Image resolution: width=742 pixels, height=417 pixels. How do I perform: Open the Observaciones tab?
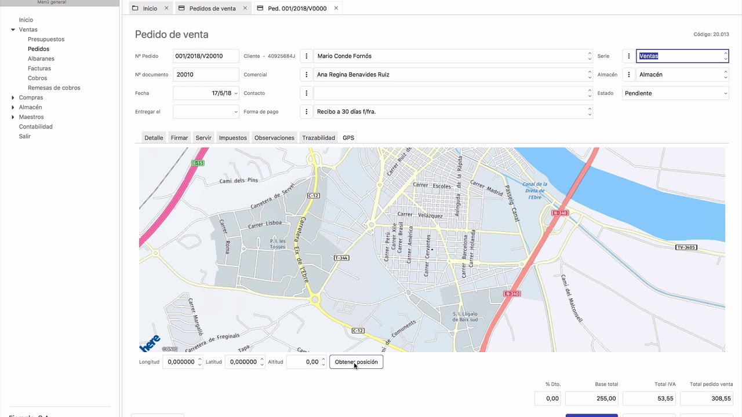coord(274,138)
